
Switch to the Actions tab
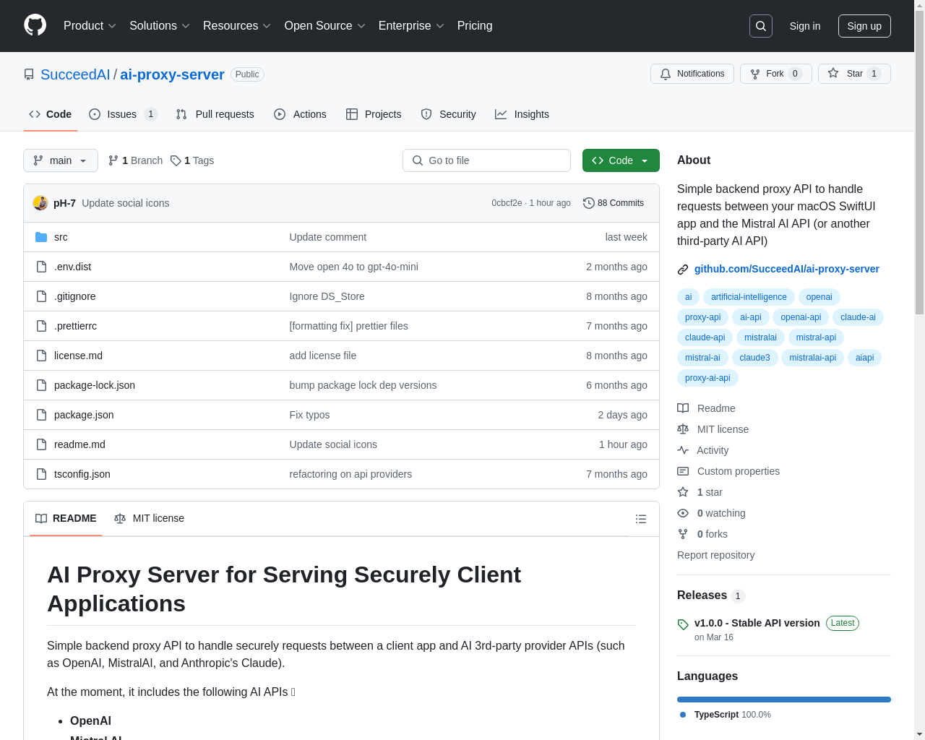301,114
